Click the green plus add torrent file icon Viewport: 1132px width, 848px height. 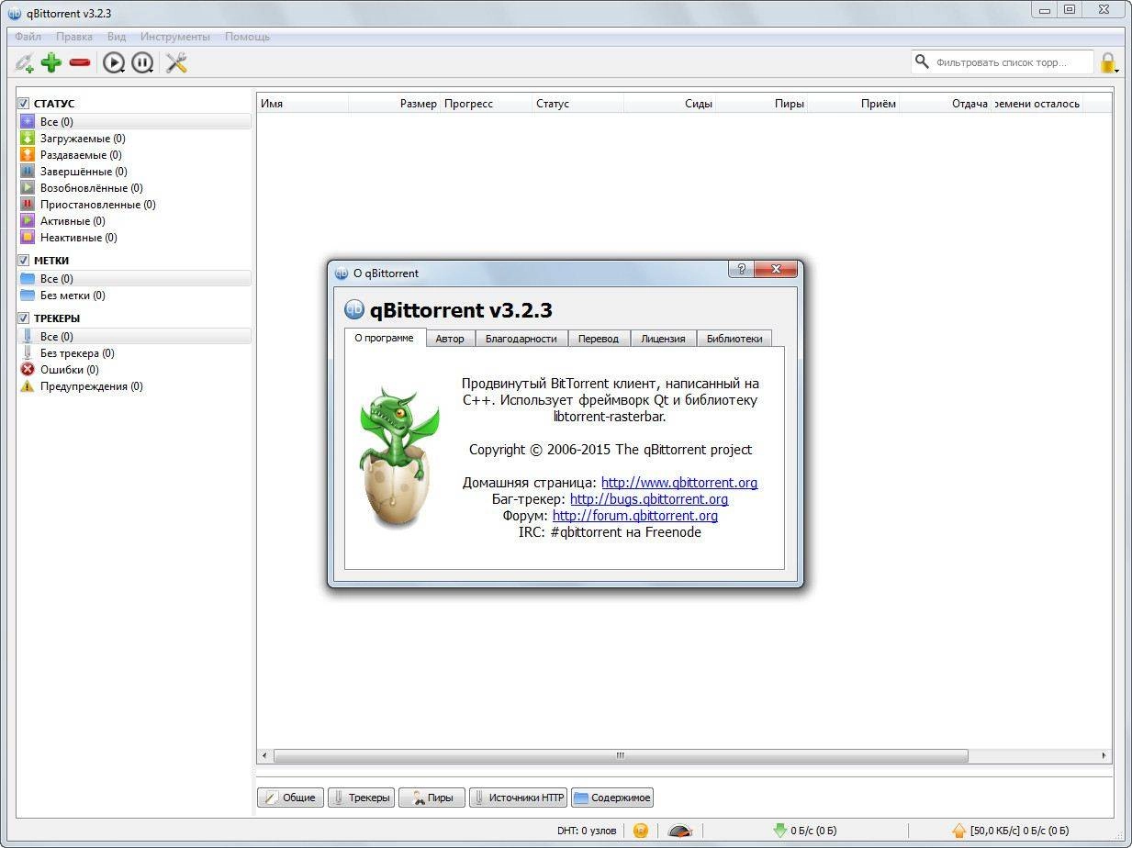pyautogui.click(x=51, y=62)
